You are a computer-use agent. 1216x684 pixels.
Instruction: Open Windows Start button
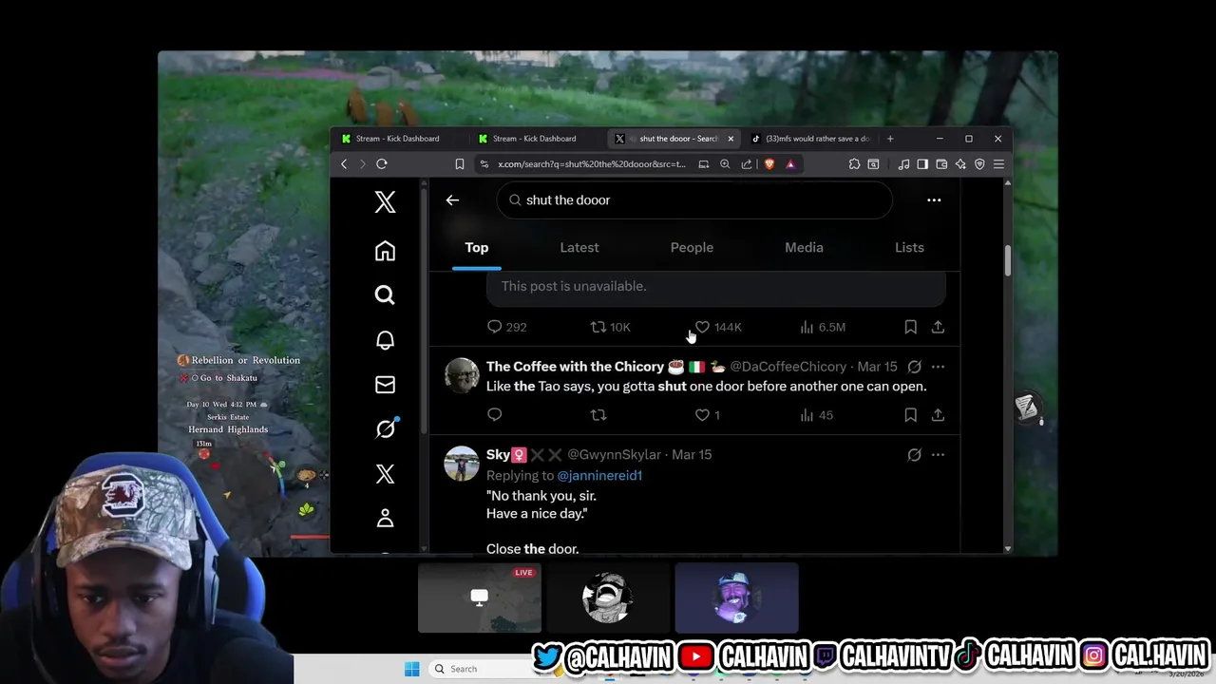(411, 669)
